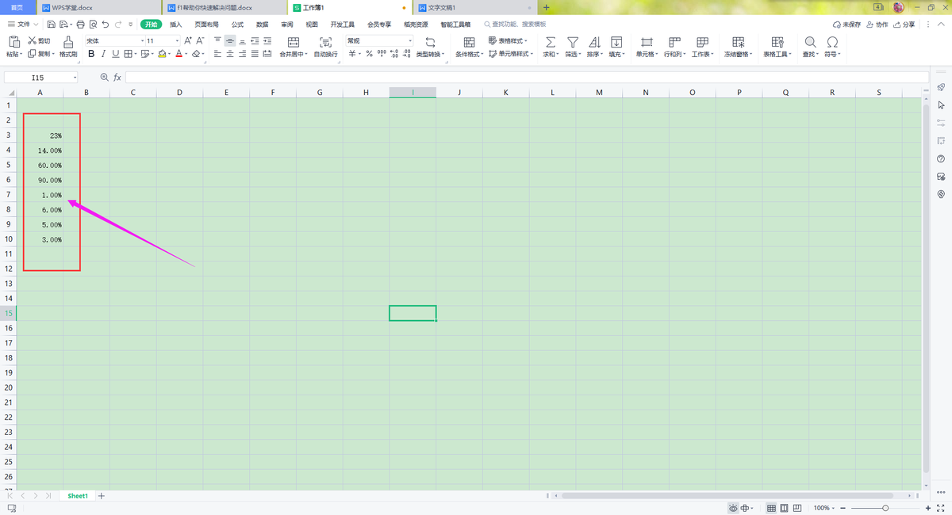952x515 pixels.
Task: Save the workbook with the floppy disk icon
Action: point(52,25)
